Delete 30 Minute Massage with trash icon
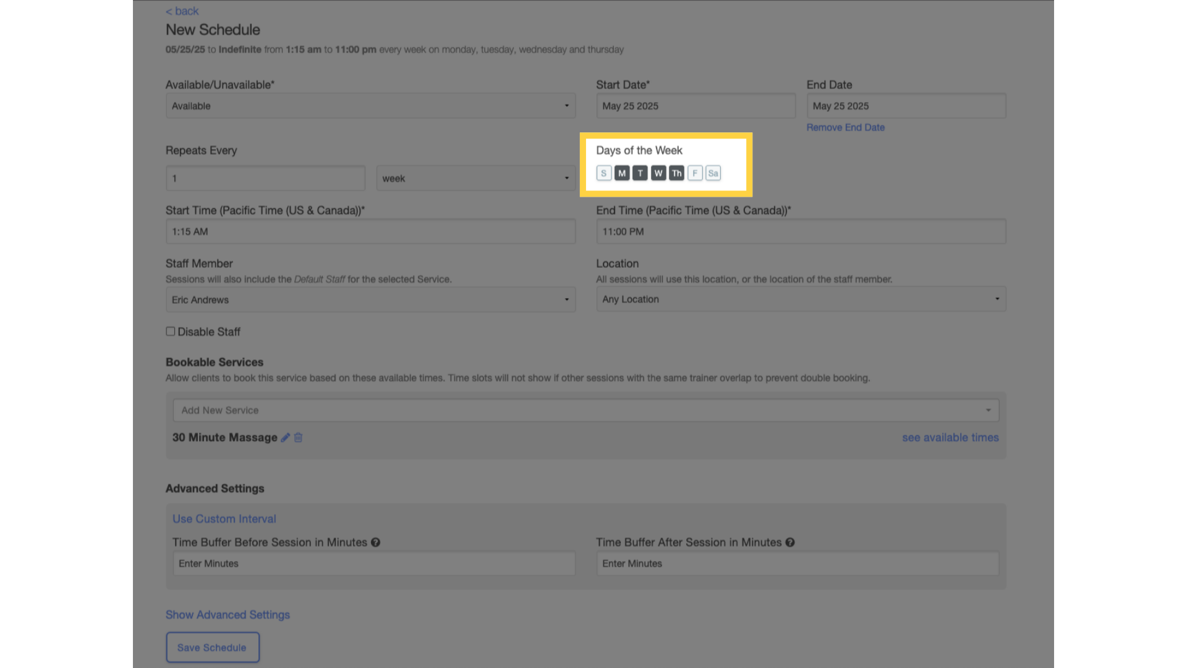The height and width of the screenshot is (668, 1187). coord(298,437)
